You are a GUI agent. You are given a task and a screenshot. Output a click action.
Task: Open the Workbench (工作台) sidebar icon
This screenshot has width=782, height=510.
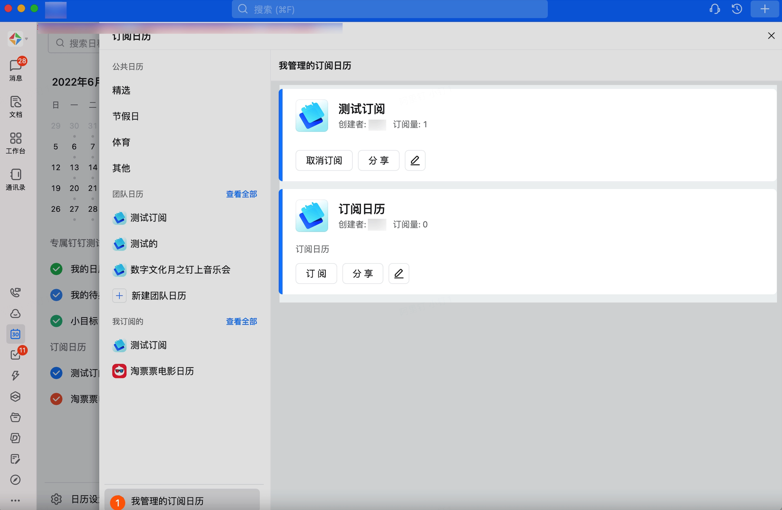pos(16,143)
